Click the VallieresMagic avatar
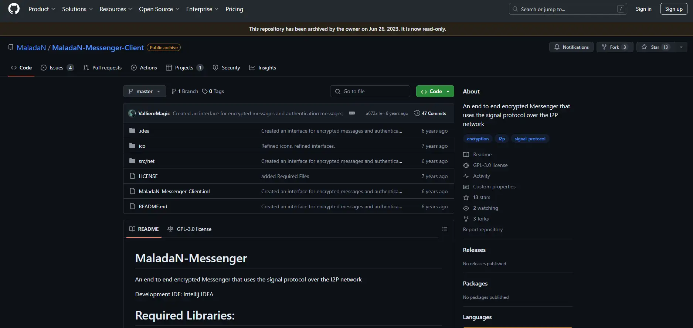 [132, 113]
